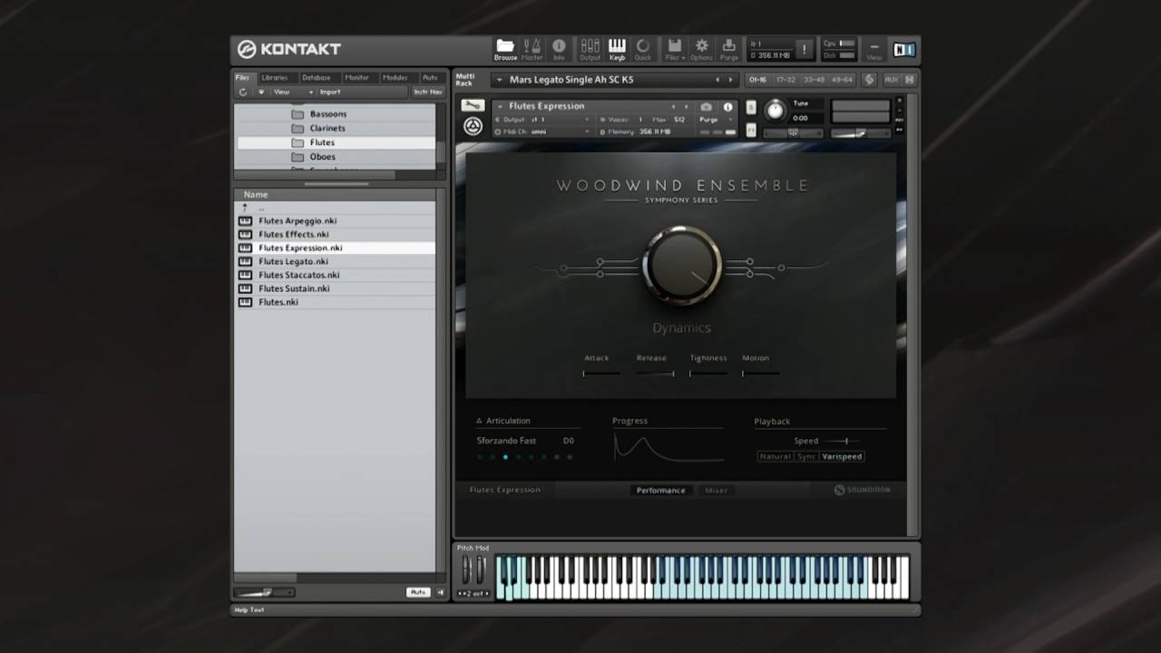Click the Release slider
Viewport: 1161px width, 653px height.
tap(655, 373)
